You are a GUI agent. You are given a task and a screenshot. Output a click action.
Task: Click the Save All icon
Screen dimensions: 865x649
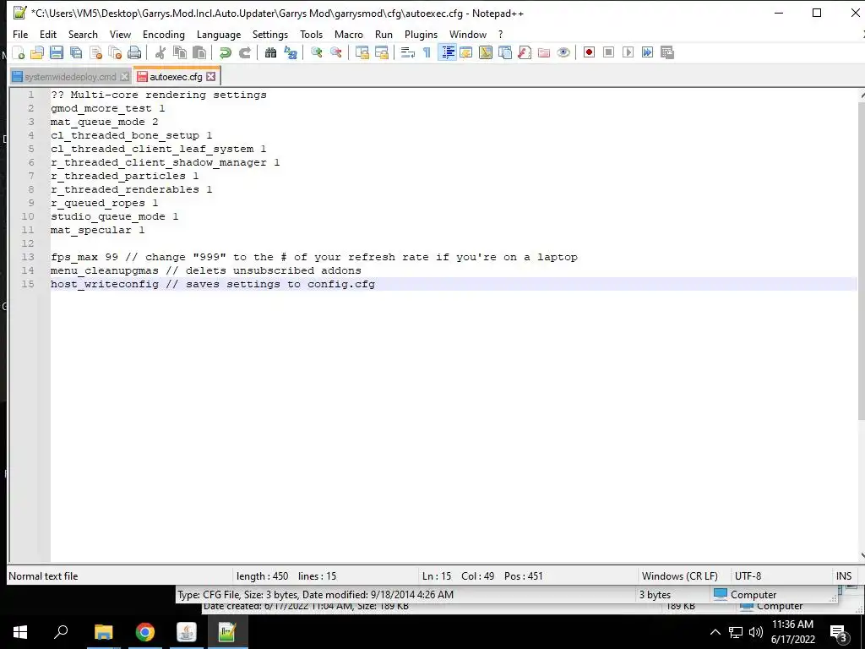point(76,52)
